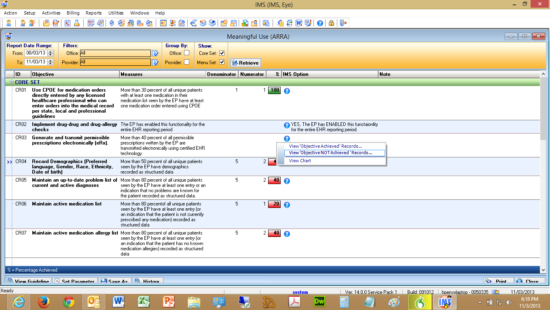Click the padlock icon in toolbar
The image size is (550, 310).
click(331, 23)
